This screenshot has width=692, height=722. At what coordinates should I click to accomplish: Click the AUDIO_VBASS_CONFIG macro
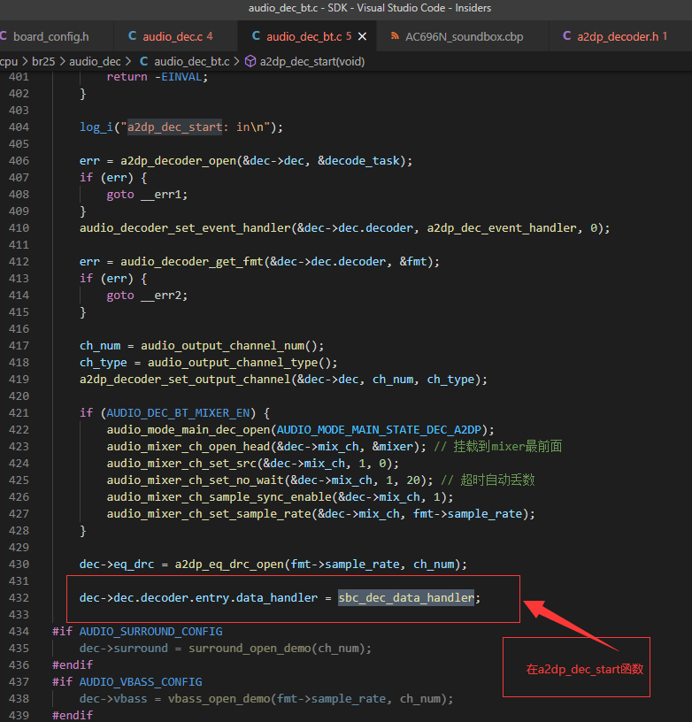coord(141,682)
